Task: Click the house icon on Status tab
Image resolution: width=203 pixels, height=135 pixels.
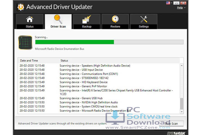Action: 30,19
